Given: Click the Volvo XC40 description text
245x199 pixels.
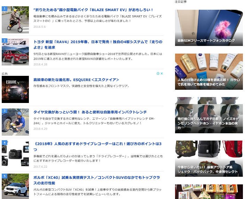Looking at the screenshot, I should click(97, 192).
